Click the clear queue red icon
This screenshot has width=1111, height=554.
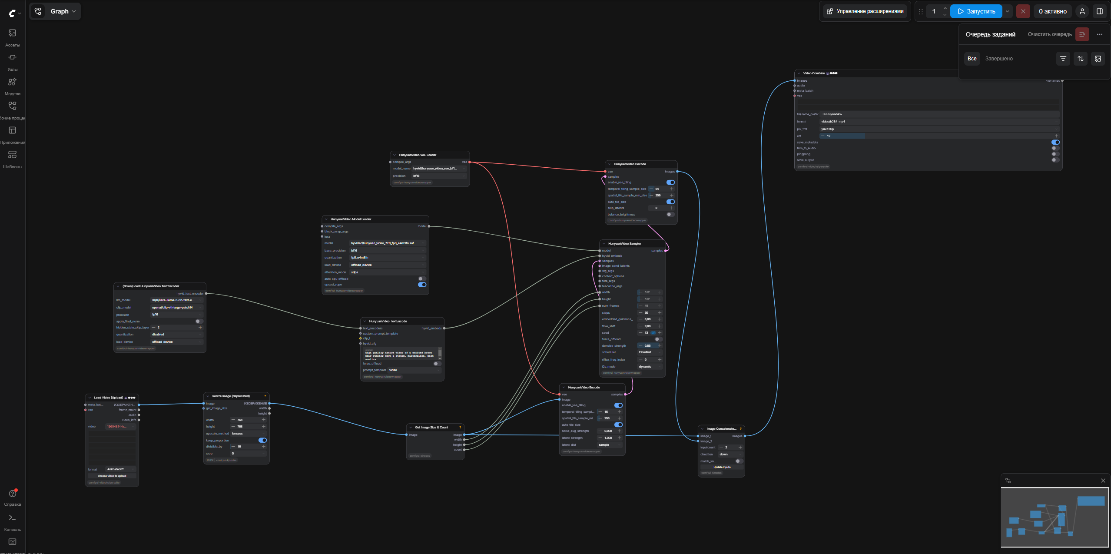pyautogui.click(x=1082, y=34)
